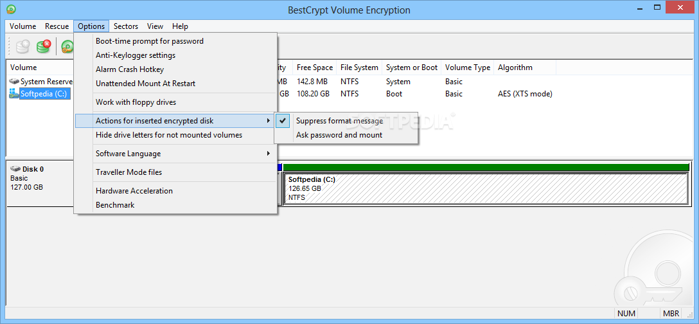699x324 pixels.
Task: Click the 142.8 MB free space cell
Action: point(312,82)
